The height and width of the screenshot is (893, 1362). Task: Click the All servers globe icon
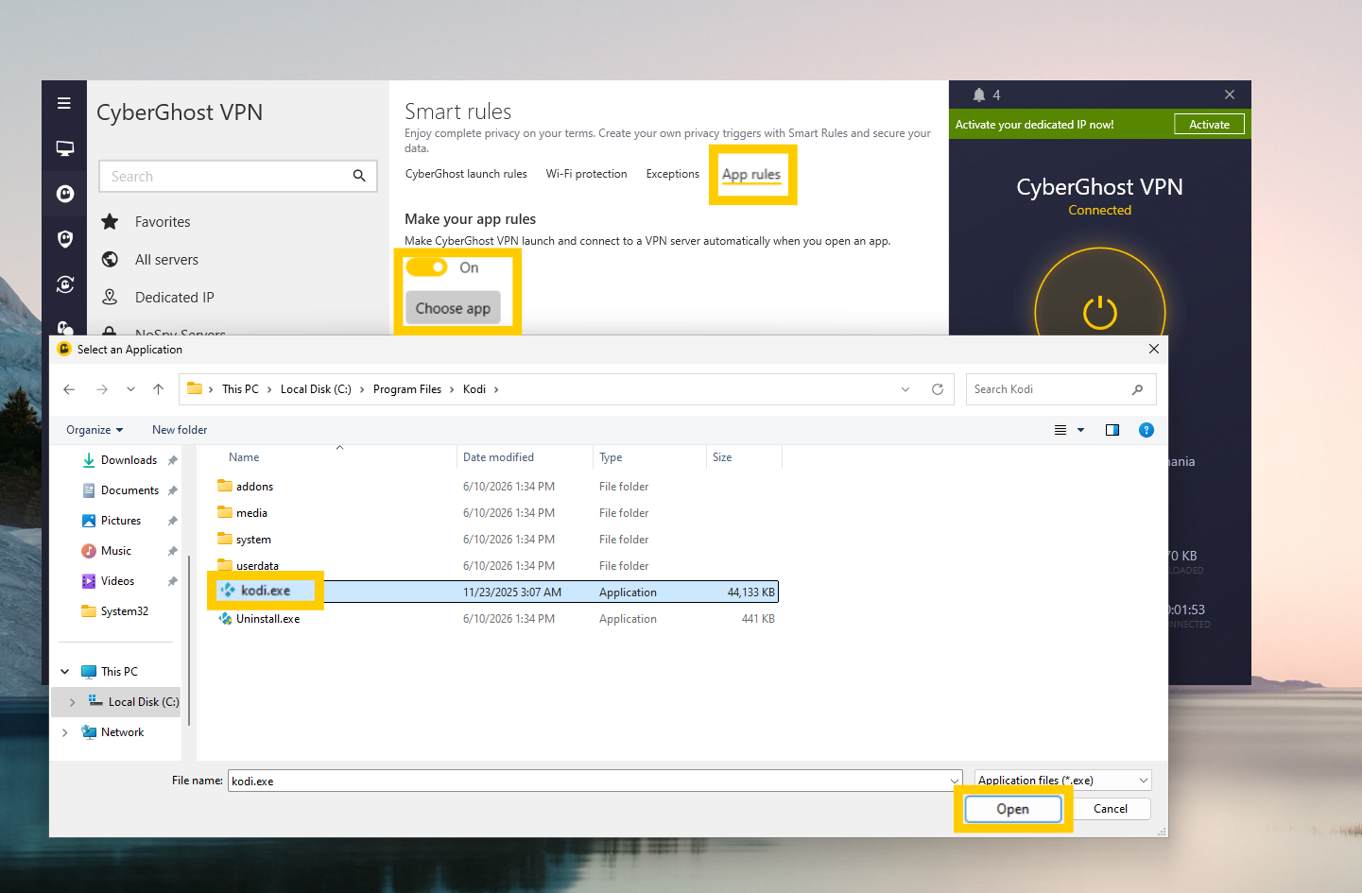click(110, 260)
